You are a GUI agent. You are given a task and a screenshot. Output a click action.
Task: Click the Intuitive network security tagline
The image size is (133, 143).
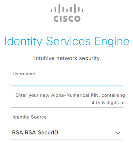click(67, 58)
